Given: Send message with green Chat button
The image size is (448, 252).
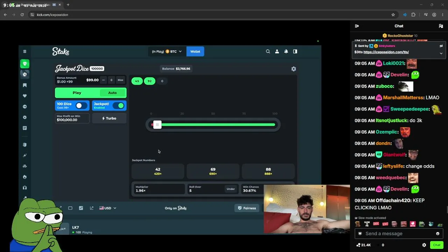Looking at the screenshot, I should coord(436,245).
